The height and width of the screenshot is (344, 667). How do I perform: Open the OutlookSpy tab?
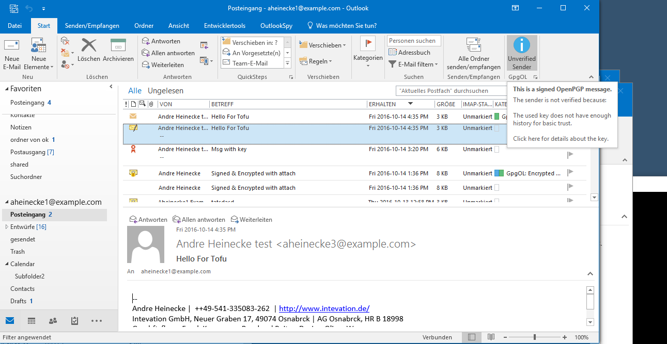[x=276, y=25]
